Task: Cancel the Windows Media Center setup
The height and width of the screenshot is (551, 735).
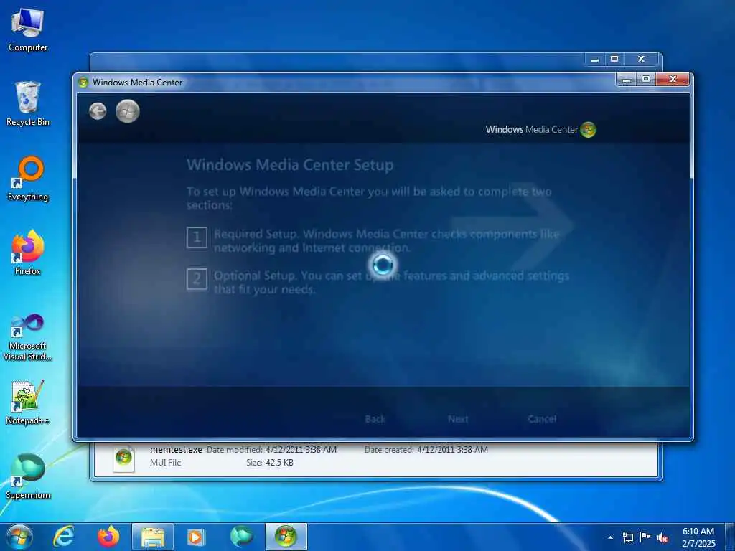Action: tap(542, 419)
